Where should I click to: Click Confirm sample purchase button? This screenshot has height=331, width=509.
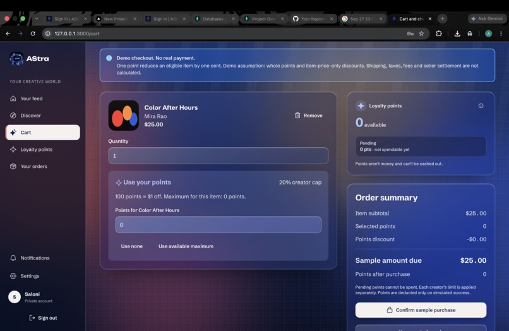click(421, 310)
